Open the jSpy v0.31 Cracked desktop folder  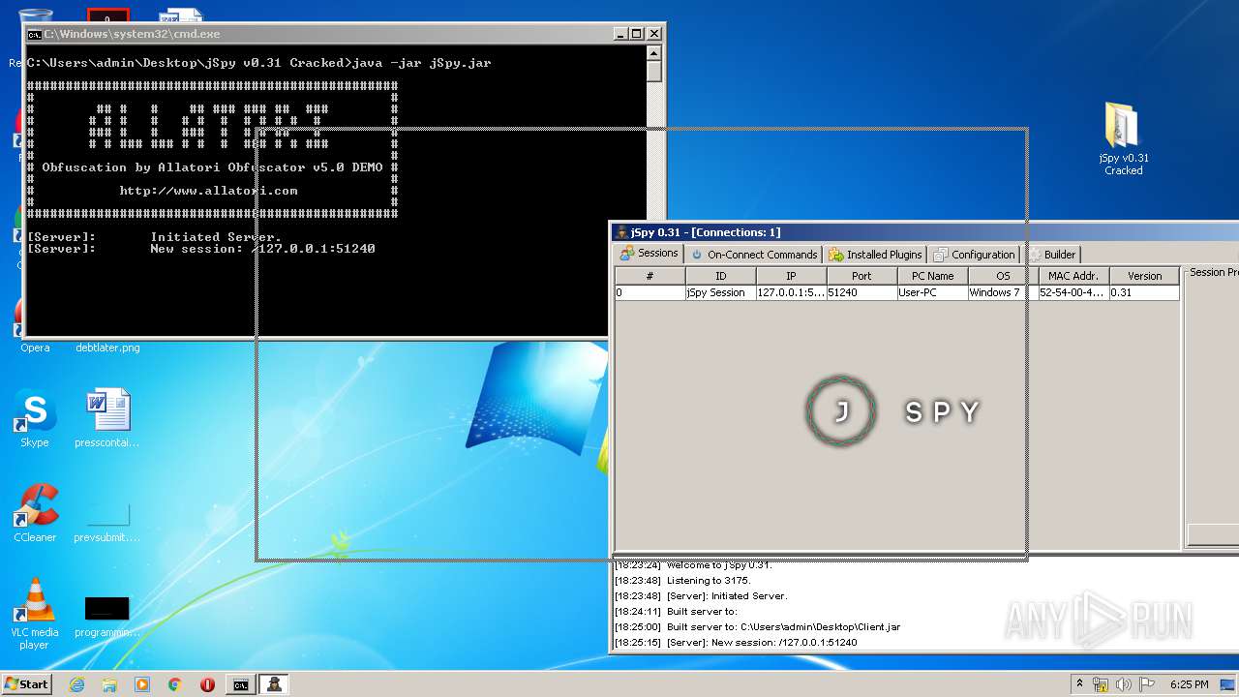(x=1123, y=138)
